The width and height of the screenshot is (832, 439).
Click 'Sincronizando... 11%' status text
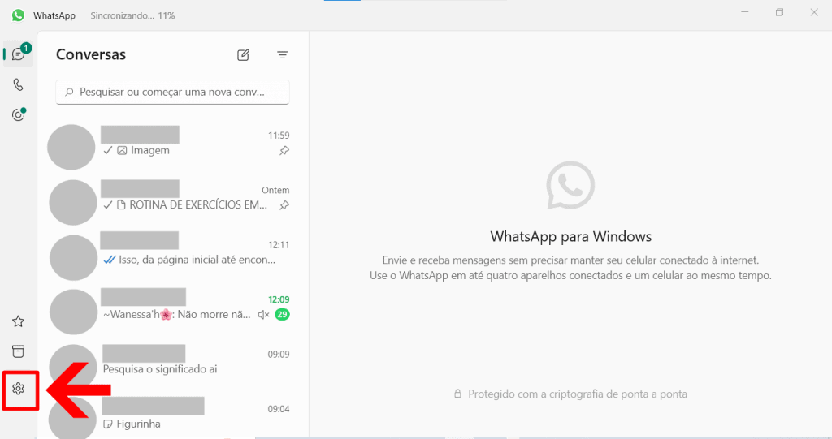pyautogui.click(x=132, y=16)
